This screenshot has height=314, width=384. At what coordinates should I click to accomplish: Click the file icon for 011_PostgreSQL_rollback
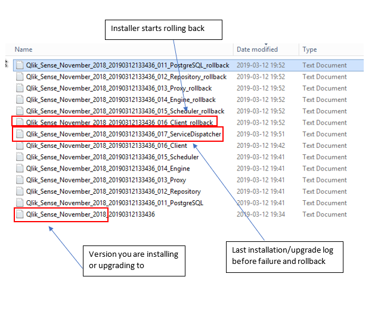(x=20, y=65)
